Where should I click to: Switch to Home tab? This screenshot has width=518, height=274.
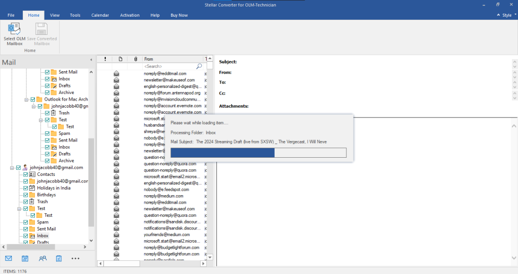click(33, 15)
